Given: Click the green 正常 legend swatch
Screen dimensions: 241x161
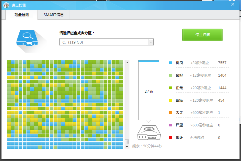Looking at the screenshot, I should point(171,88).
